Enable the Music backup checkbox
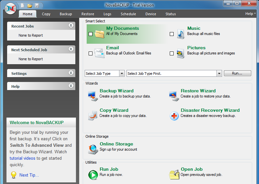Screen dimensions: 259x184 tap(172, 34)
